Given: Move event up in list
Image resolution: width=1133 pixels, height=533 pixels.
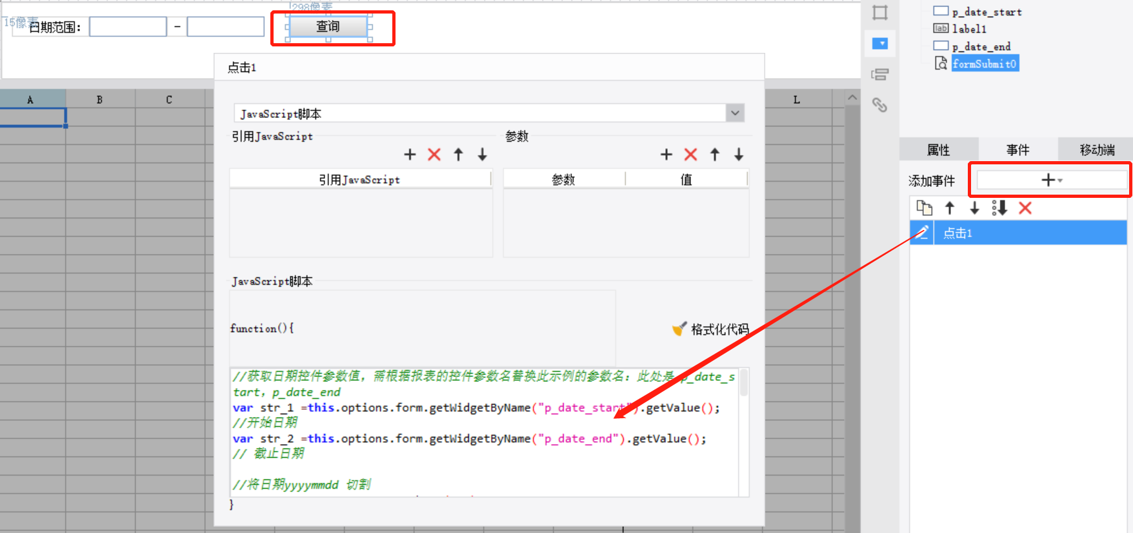Looking at the screenshot, I should tap(950, 208).
